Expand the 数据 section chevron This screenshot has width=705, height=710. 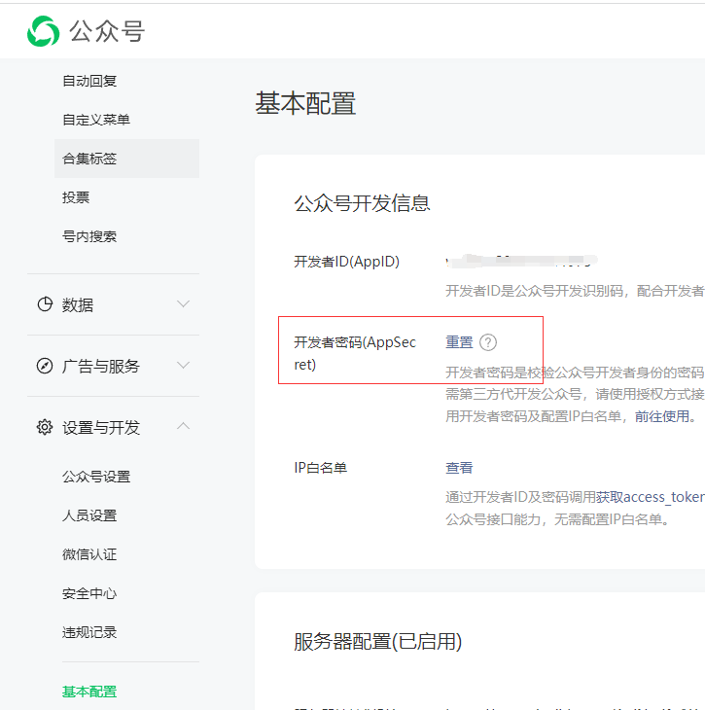[184, 303]
